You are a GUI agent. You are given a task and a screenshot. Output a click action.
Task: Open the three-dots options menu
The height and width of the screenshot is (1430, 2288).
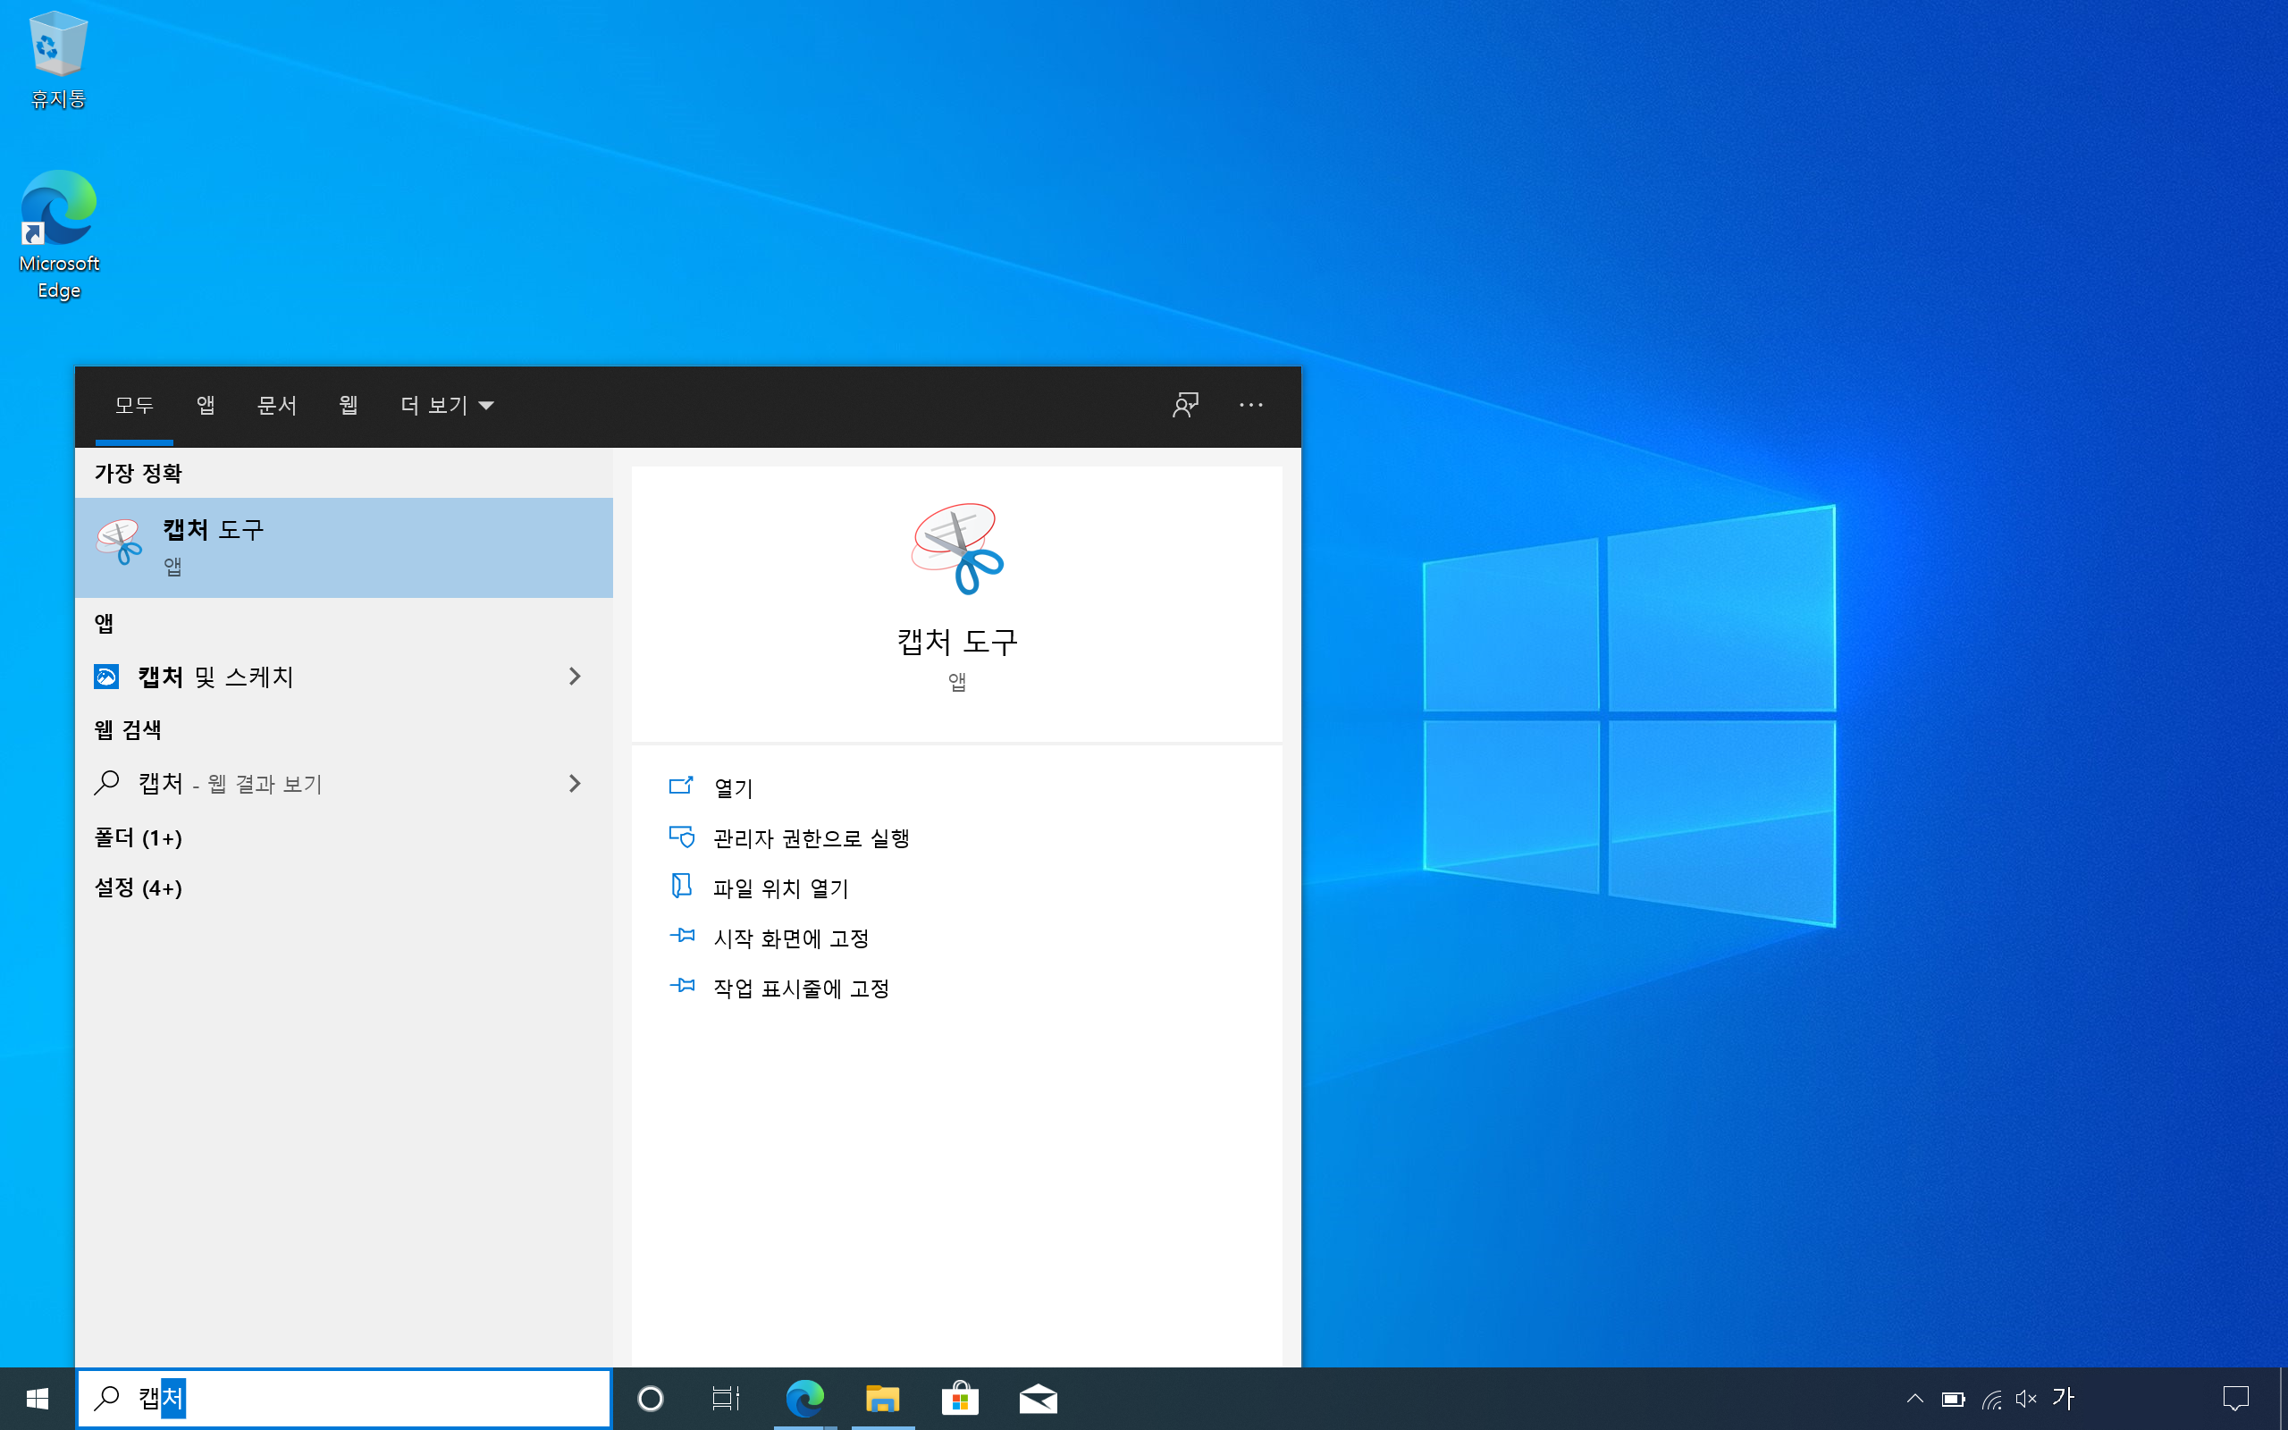(1249, 405)
